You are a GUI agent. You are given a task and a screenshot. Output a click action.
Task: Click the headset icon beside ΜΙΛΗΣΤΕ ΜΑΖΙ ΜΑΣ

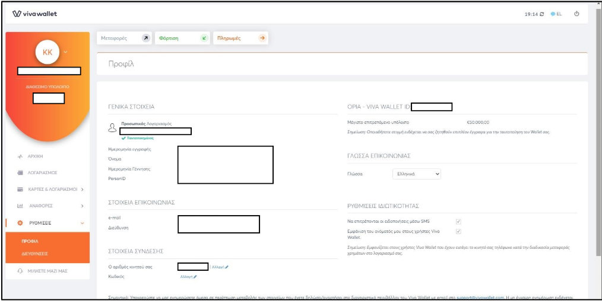point(20,270)
